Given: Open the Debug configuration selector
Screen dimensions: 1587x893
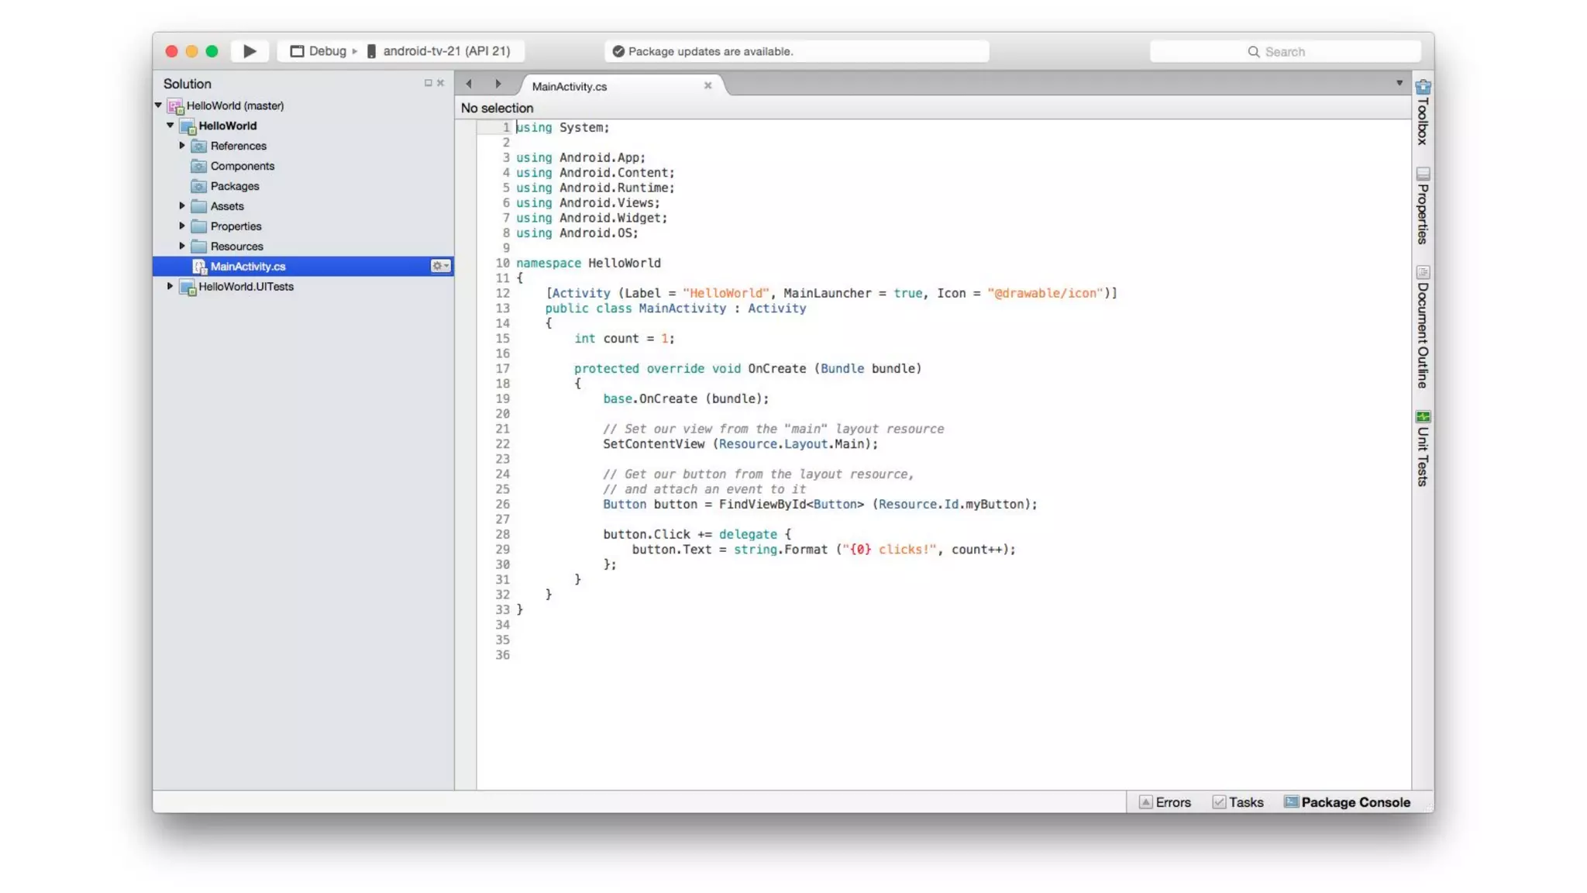Looking at the screenshot, I should point(319,51).
